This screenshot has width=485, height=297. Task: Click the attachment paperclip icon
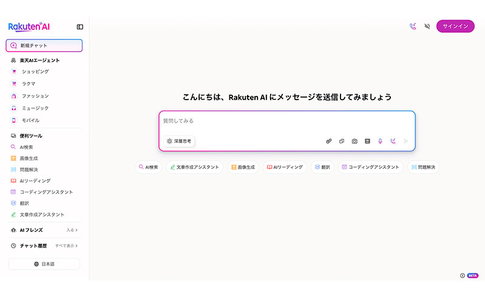[329, 141]
